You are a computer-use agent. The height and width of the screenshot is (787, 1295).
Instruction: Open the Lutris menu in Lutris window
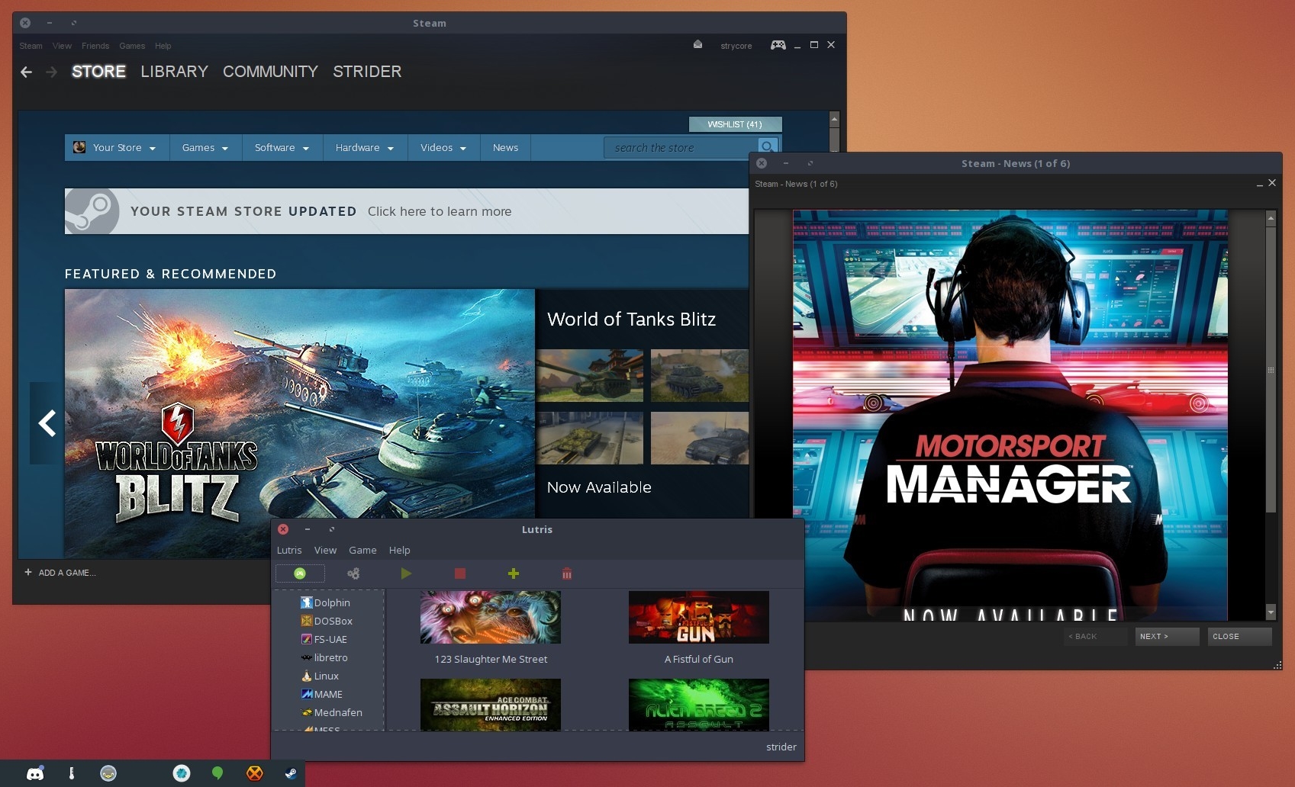click(x=289, y=550)
